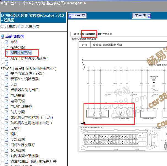Click the page icon next to 喇叭
Viewport: 167px width, 166px height.
point(7,134)
